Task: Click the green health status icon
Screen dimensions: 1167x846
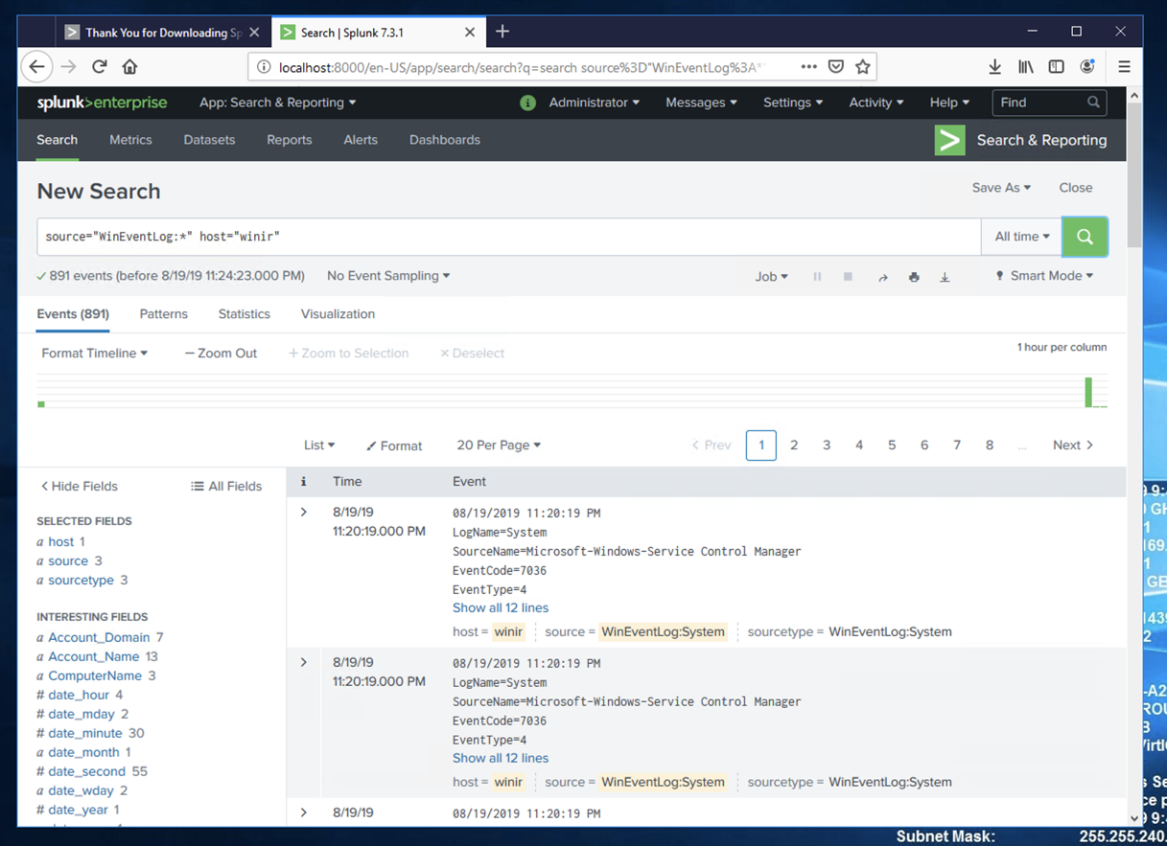Action: [527, 103]
